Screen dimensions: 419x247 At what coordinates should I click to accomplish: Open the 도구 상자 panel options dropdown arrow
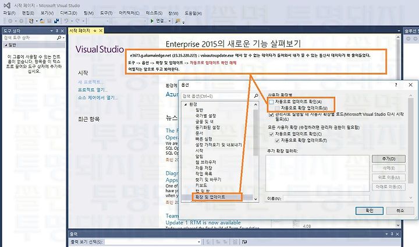(52, 31)
